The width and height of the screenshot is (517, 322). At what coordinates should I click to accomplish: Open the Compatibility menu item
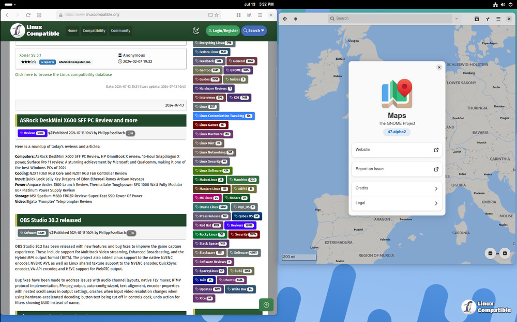point(94,30)
